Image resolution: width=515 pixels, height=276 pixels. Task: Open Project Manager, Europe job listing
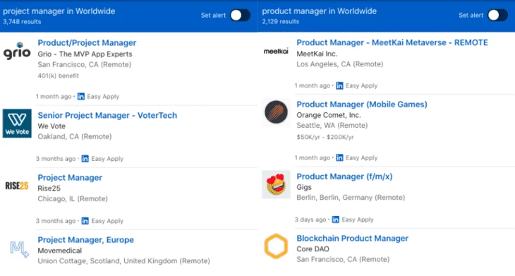point(85,240)
